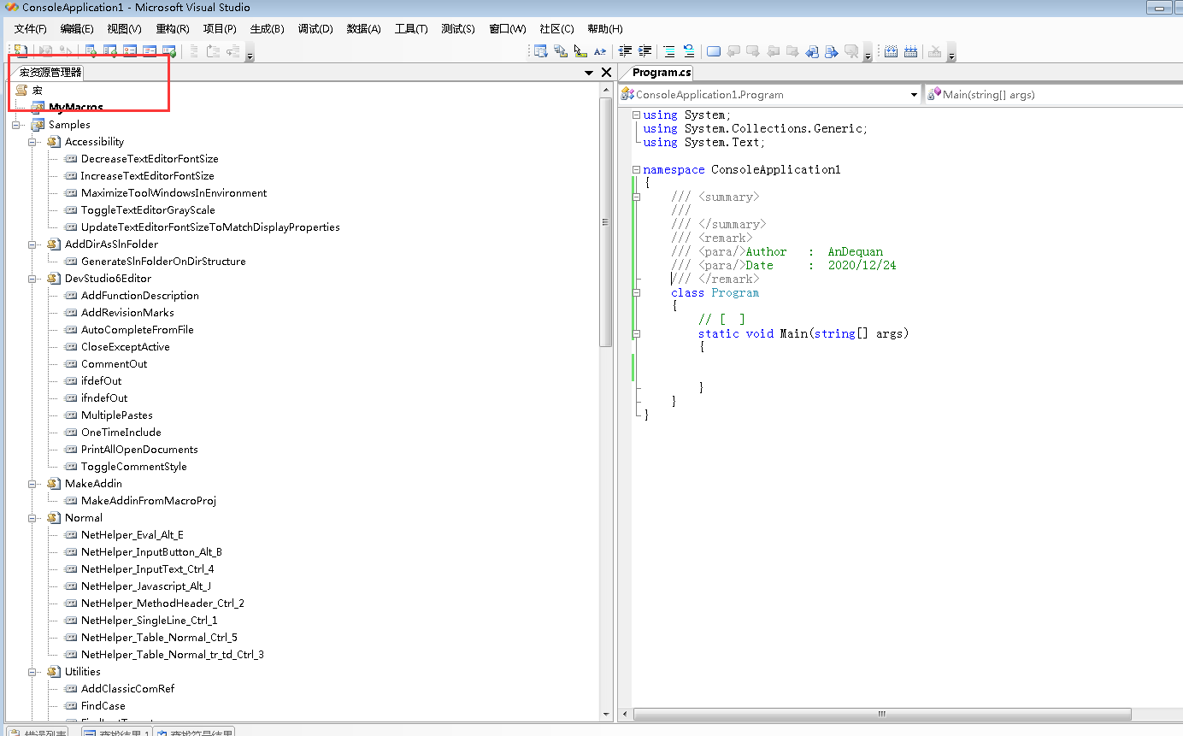The height and width of the screenshot is (736, 1183).
Task: Click the editor horizontal scrollbar thumb
Action: click(x=881, y=714)
